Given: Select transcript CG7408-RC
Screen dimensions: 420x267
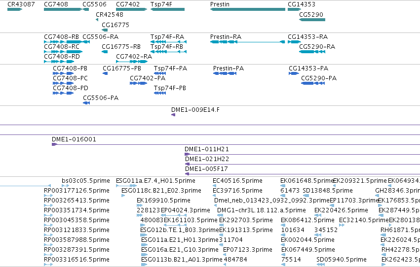Looking at the screenshot, I should click(x=63, y=52).
